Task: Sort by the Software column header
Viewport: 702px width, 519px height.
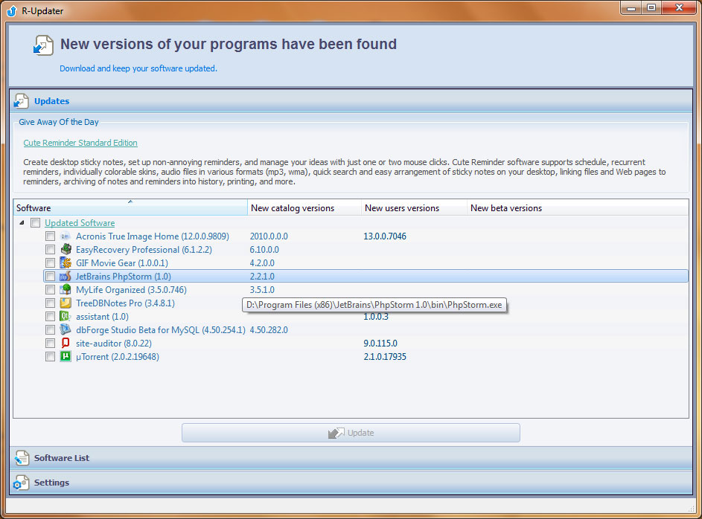Action: click(130, 208)
